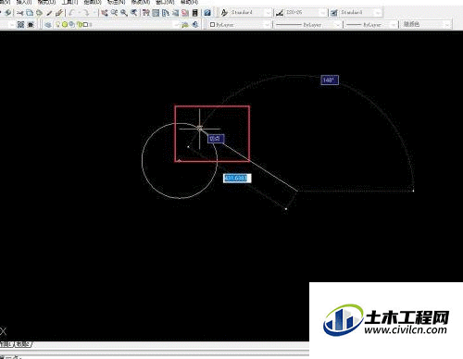Screen dimensions: 463x359
Task: Click the Cut scissors icon
Action: pyautogui.click(x=20, y=13)
